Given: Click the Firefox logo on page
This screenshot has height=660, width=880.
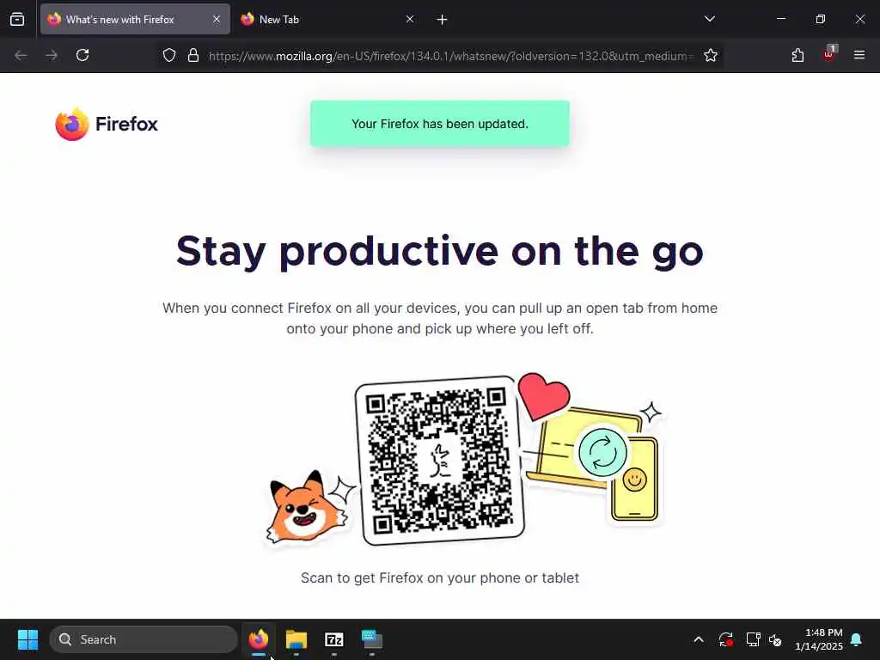Looking at the screenshot, I should [x=107, y=124].
